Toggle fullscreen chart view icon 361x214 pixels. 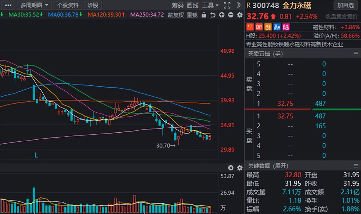[x=227, y=5]
